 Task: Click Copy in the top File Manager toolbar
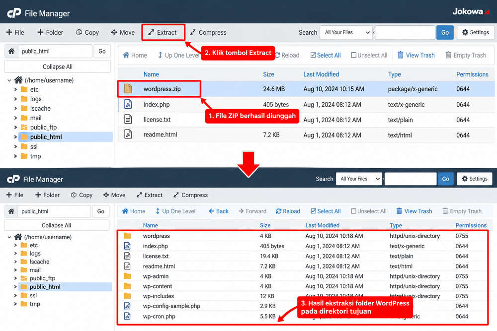point(87,33)
